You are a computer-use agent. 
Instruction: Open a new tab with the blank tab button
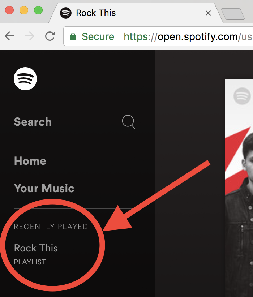tap(233, 14)
